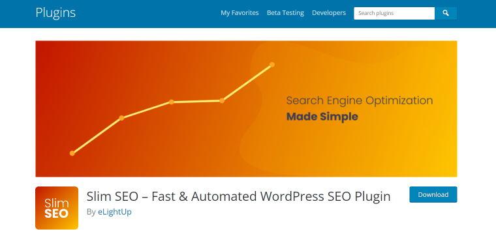Click the fourth data point on the graph
The image size is (496, 238).
(x=222, y=100)
